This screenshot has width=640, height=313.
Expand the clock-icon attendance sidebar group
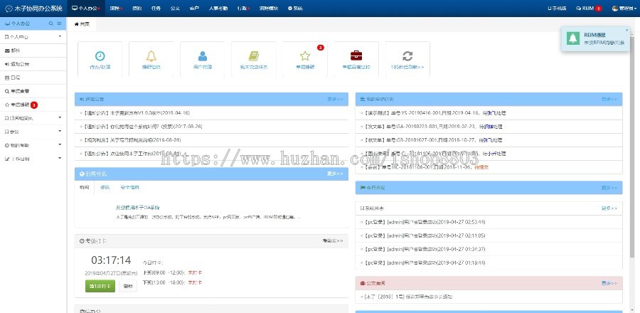point(33,145)
